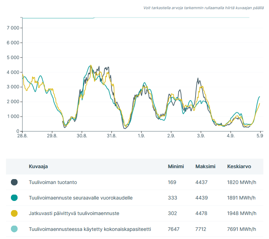Click the Keskiarvo column header
The width and height of the screenshot is (269, 239).
tap(239, 166)
